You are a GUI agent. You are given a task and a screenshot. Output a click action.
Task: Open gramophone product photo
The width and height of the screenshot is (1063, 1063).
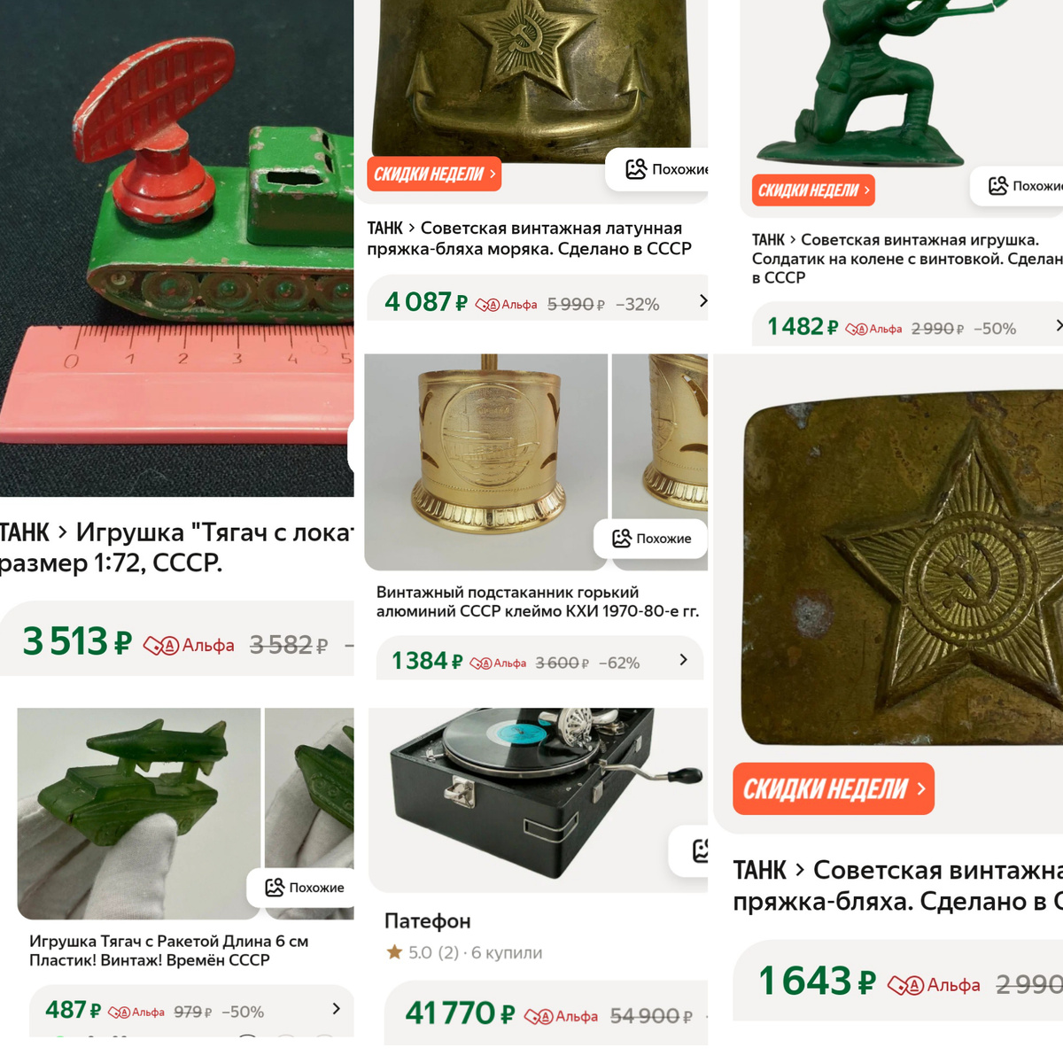[538, 800]
